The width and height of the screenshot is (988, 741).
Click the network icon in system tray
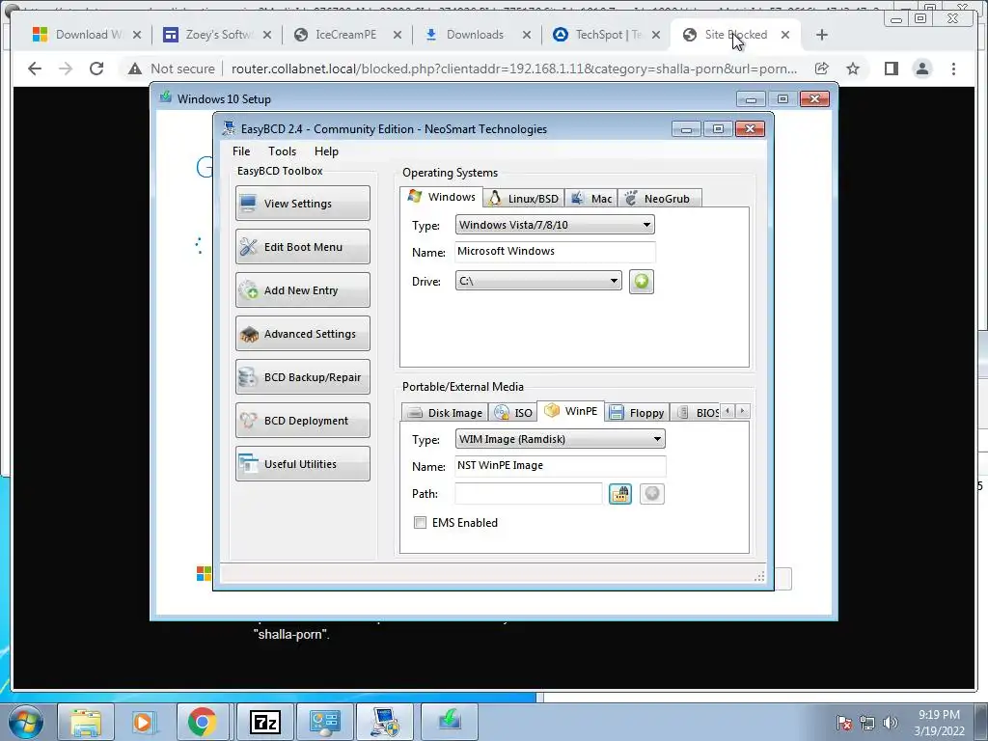point(867,723)
